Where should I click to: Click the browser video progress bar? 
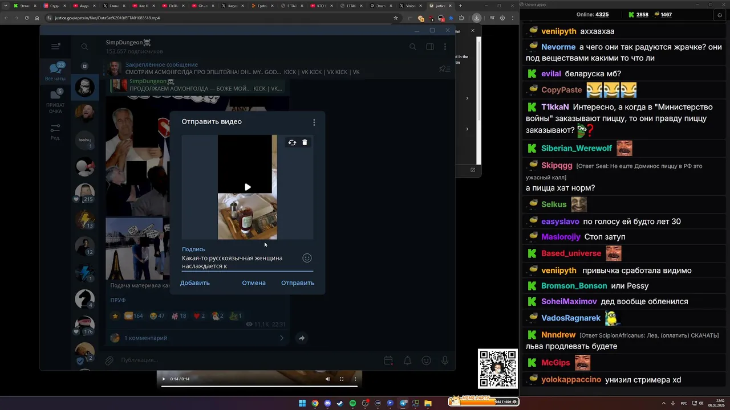tap(259, 386)
